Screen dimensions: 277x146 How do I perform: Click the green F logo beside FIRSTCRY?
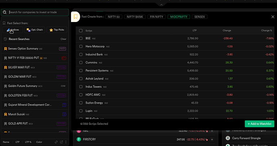(79, 140)
